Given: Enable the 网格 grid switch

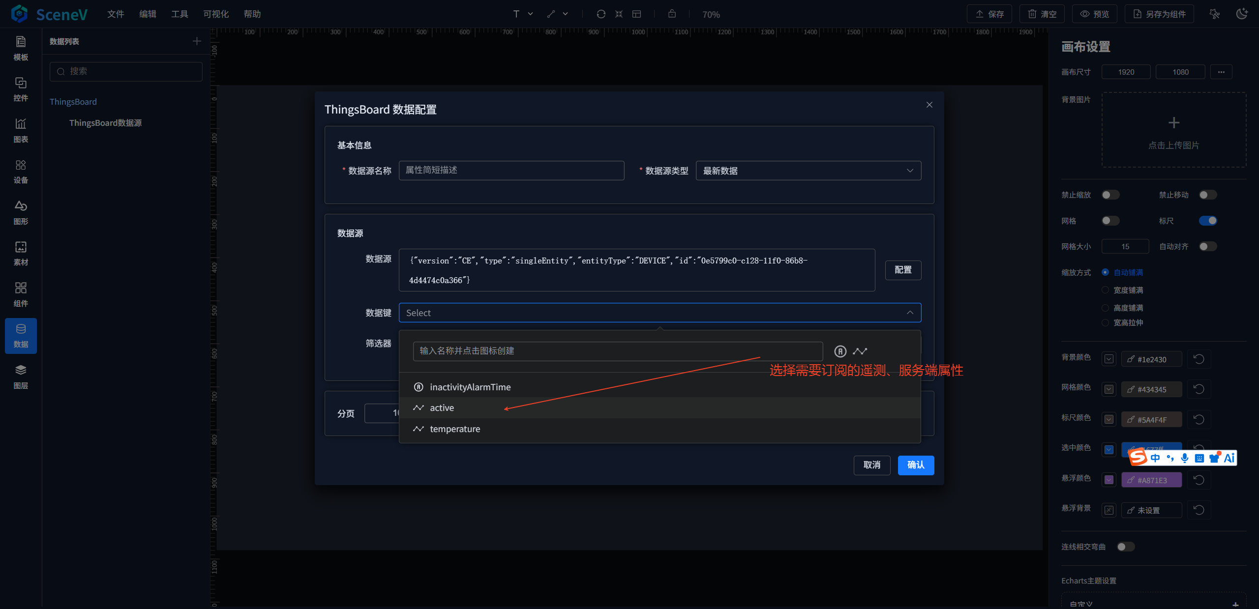Looking at the screenshot, I should click(1110, 221).
